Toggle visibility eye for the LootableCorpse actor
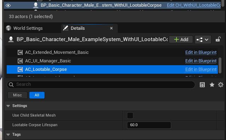Screen dimensions: 226x140 pos(8,5)
